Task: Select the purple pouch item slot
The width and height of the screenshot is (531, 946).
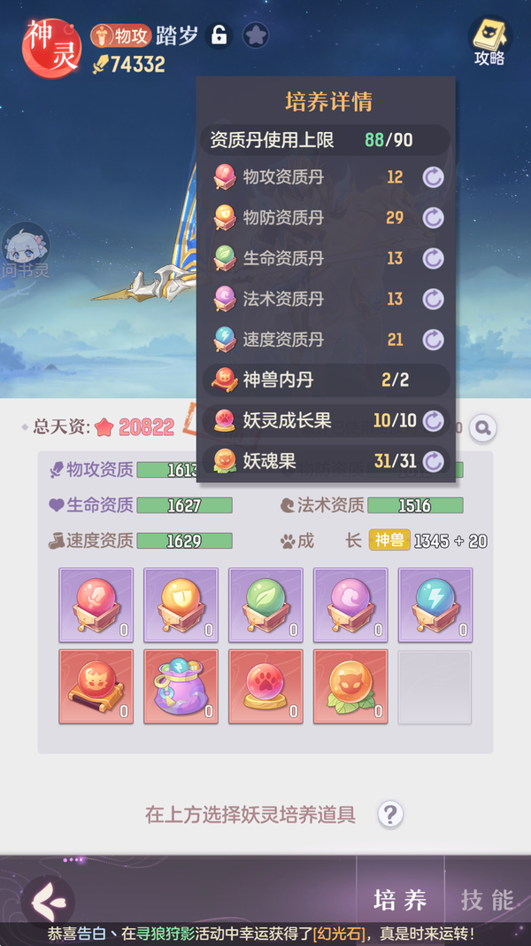Action: point(181,686)
